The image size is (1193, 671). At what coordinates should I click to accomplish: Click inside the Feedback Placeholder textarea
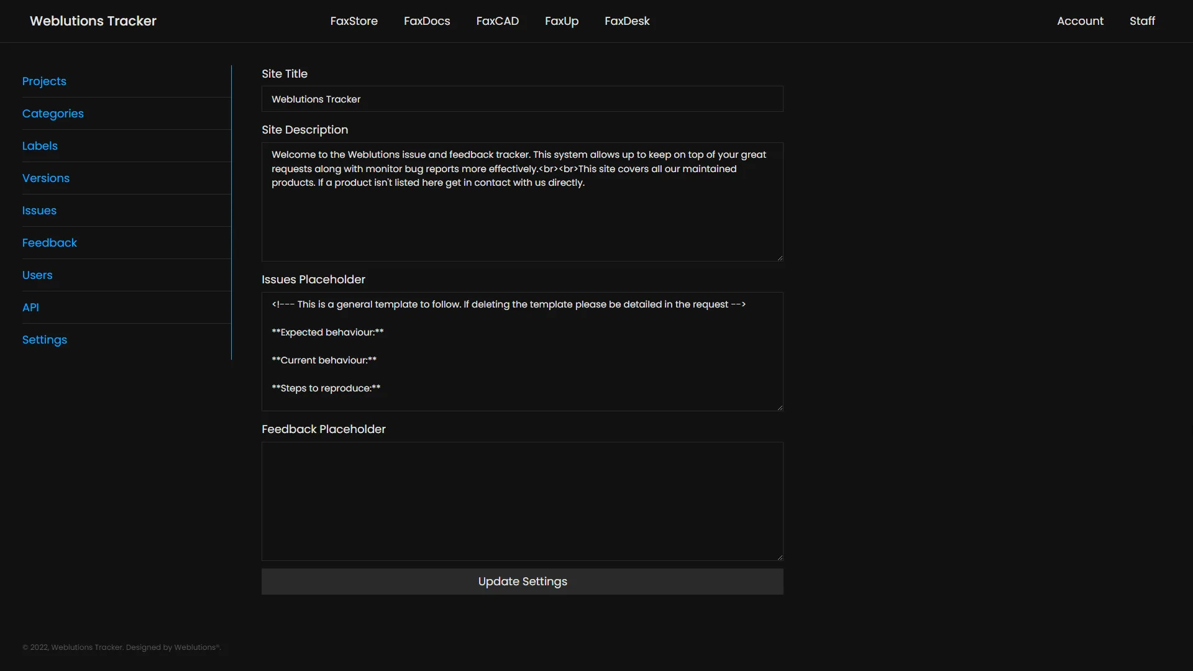point(522,501)
